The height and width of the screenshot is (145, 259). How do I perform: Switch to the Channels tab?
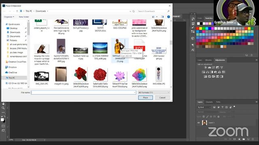(209, 102)
